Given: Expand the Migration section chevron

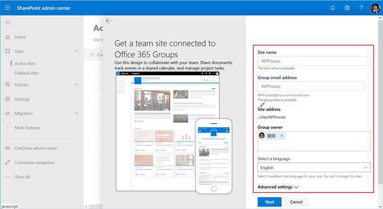Looking at the screenshot, I should coord(77,114).
